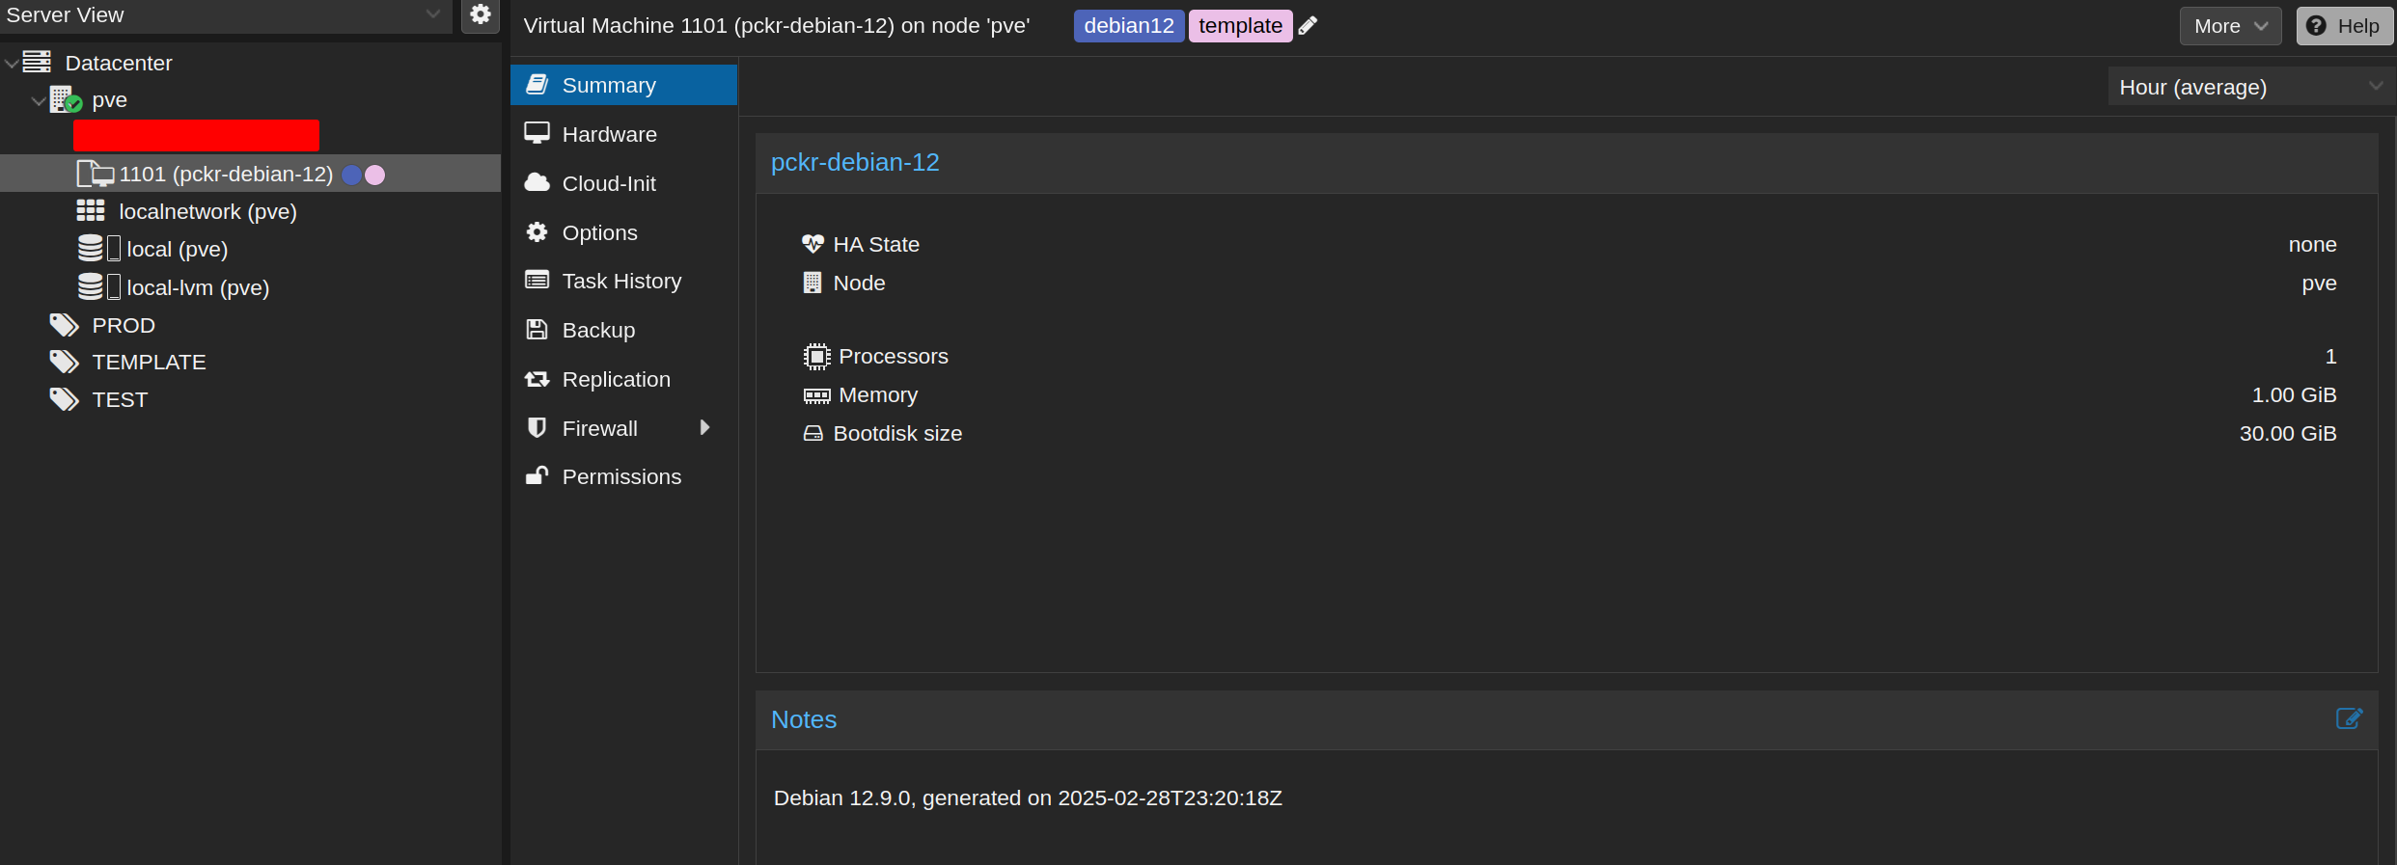The image size is (2397, 865).
Task: Click the edit Notes icon
Action: (x=2348, y=718)
